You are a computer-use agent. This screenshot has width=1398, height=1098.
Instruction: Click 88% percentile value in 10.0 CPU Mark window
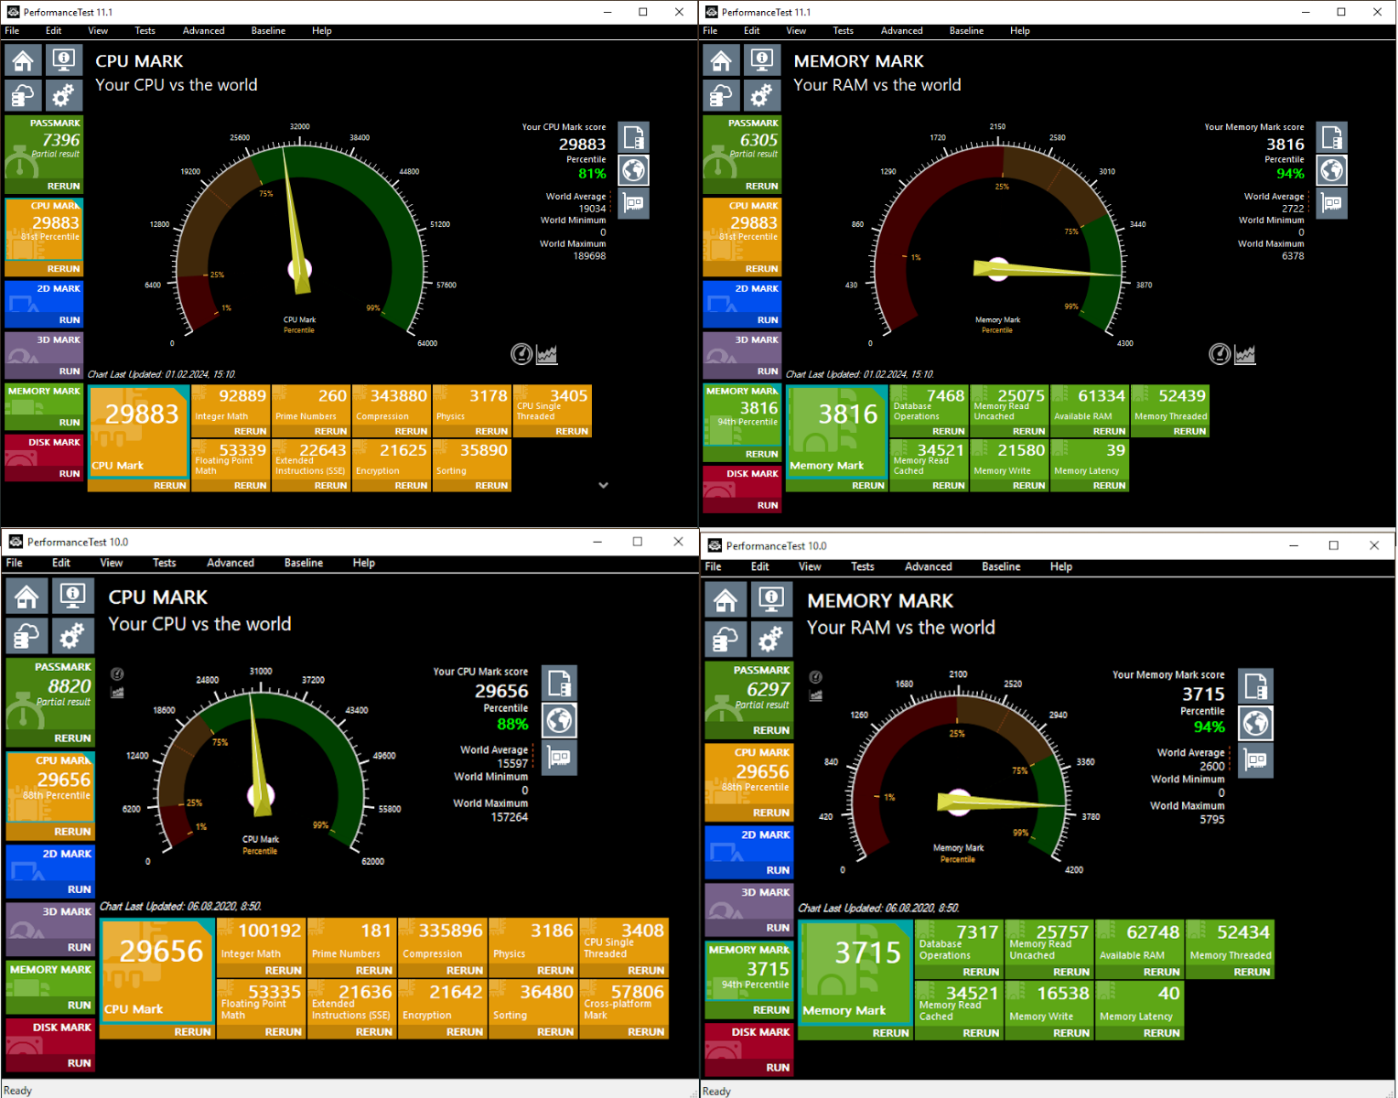point(512,725)
